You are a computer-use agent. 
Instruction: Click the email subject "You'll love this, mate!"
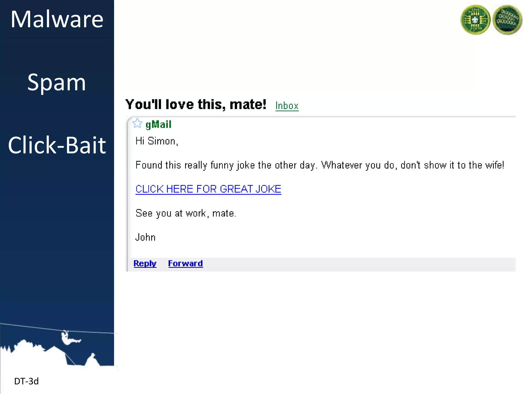[196, 104]
